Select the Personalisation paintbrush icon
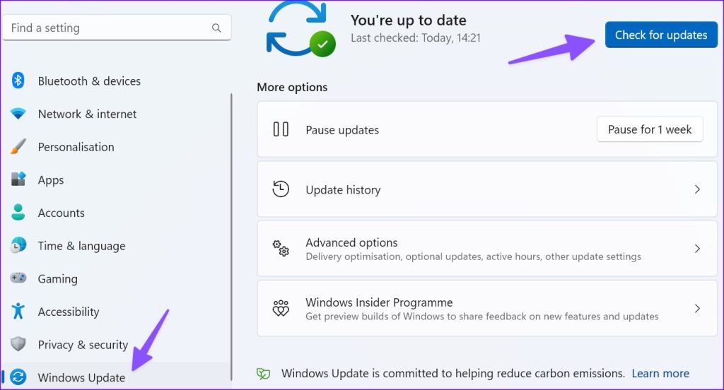724x390 pixels. pos(18,146)
